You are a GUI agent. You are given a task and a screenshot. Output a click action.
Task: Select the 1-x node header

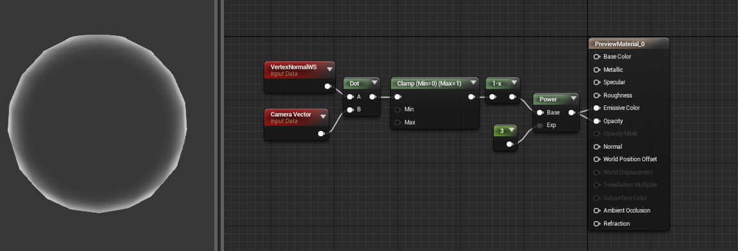pyautogui.click(x=503, y=83)
